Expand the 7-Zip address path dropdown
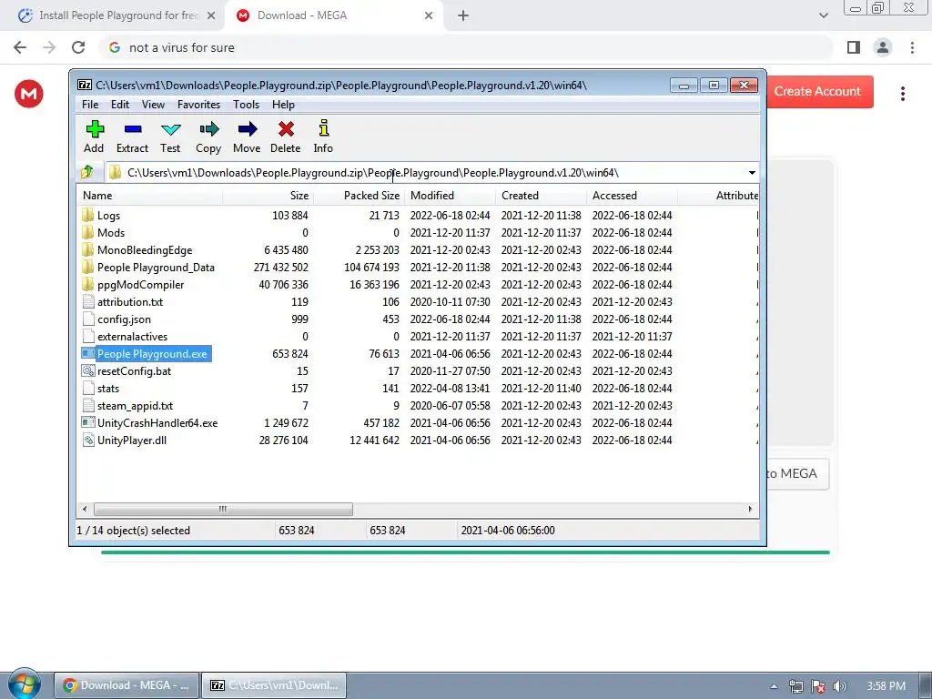Viewport: 932px width, 699px height. click(x=752, y=173)
